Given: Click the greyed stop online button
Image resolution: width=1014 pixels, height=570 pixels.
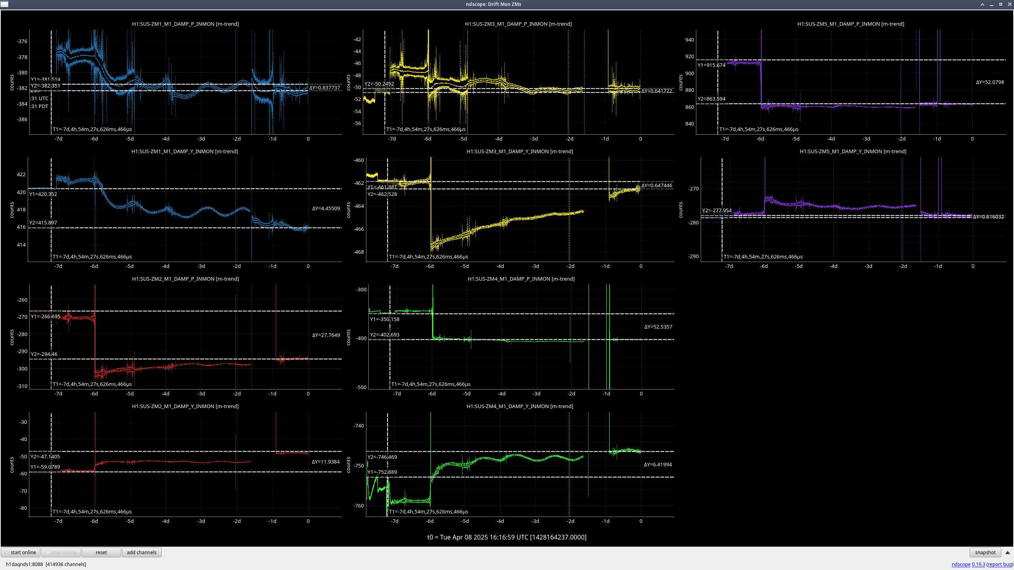Looking at the screenshot, I should click(61, 552).
